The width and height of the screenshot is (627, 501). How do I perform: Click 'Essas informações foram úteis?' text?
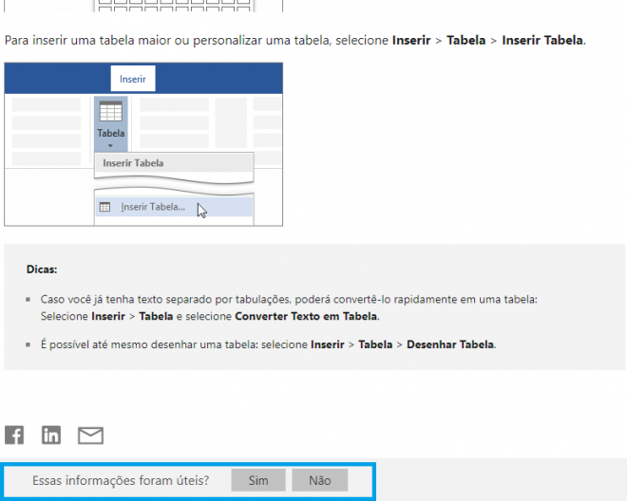click(121, 480)
